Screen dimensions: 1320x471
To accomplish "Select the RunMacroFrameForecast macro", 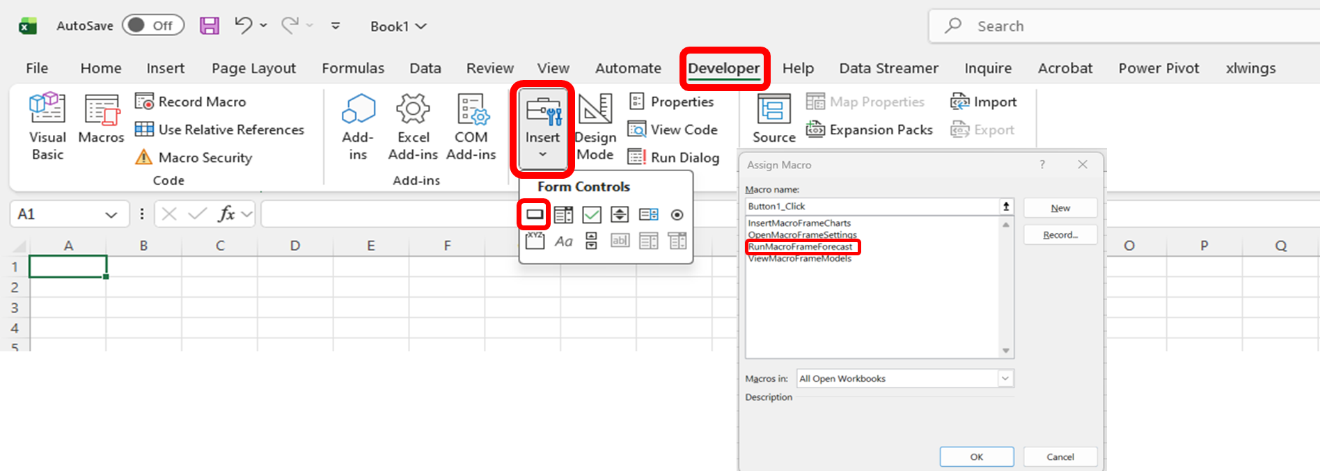I will (801, 246).
